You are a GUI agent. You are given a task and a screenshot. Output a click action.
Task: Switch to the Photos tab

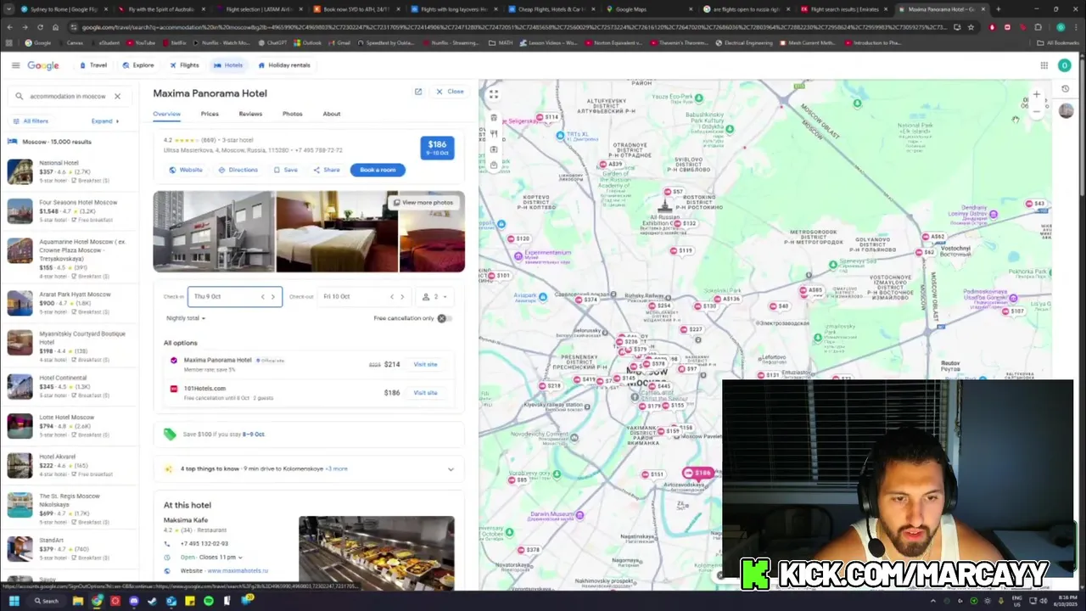(x=292, y=114)
